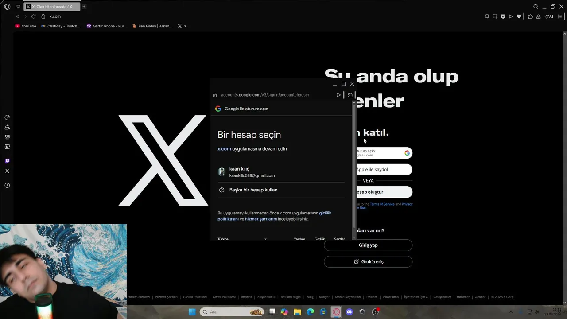Viewport: 567px width, 319px height.
Task: Open the extensions cube icon in toolbar
Action: pos(530,16)
